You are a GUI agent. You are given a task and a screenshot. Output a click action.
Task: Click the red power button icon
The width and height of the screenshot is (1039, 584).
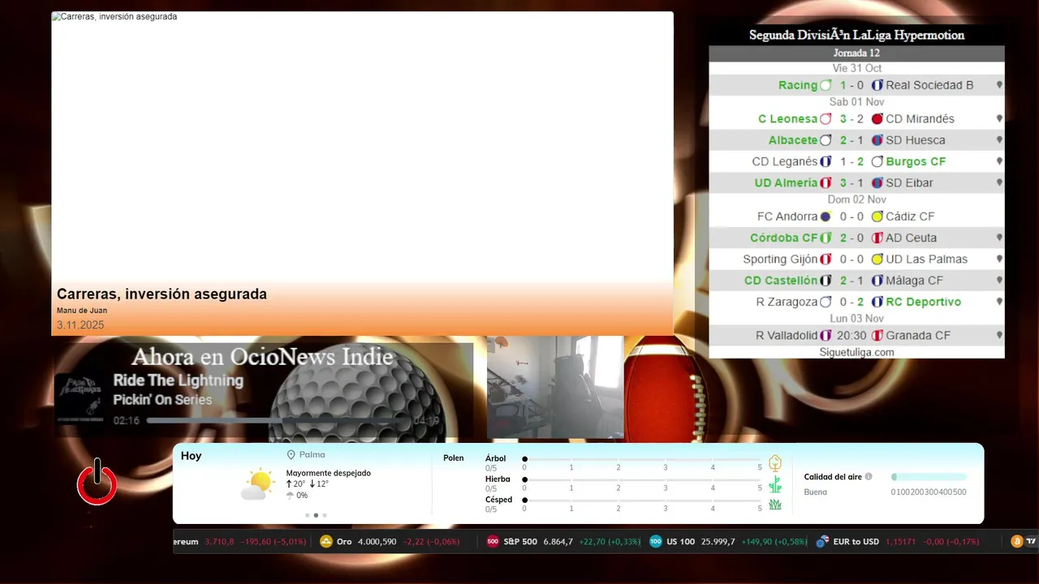click(x=97, y=482)
